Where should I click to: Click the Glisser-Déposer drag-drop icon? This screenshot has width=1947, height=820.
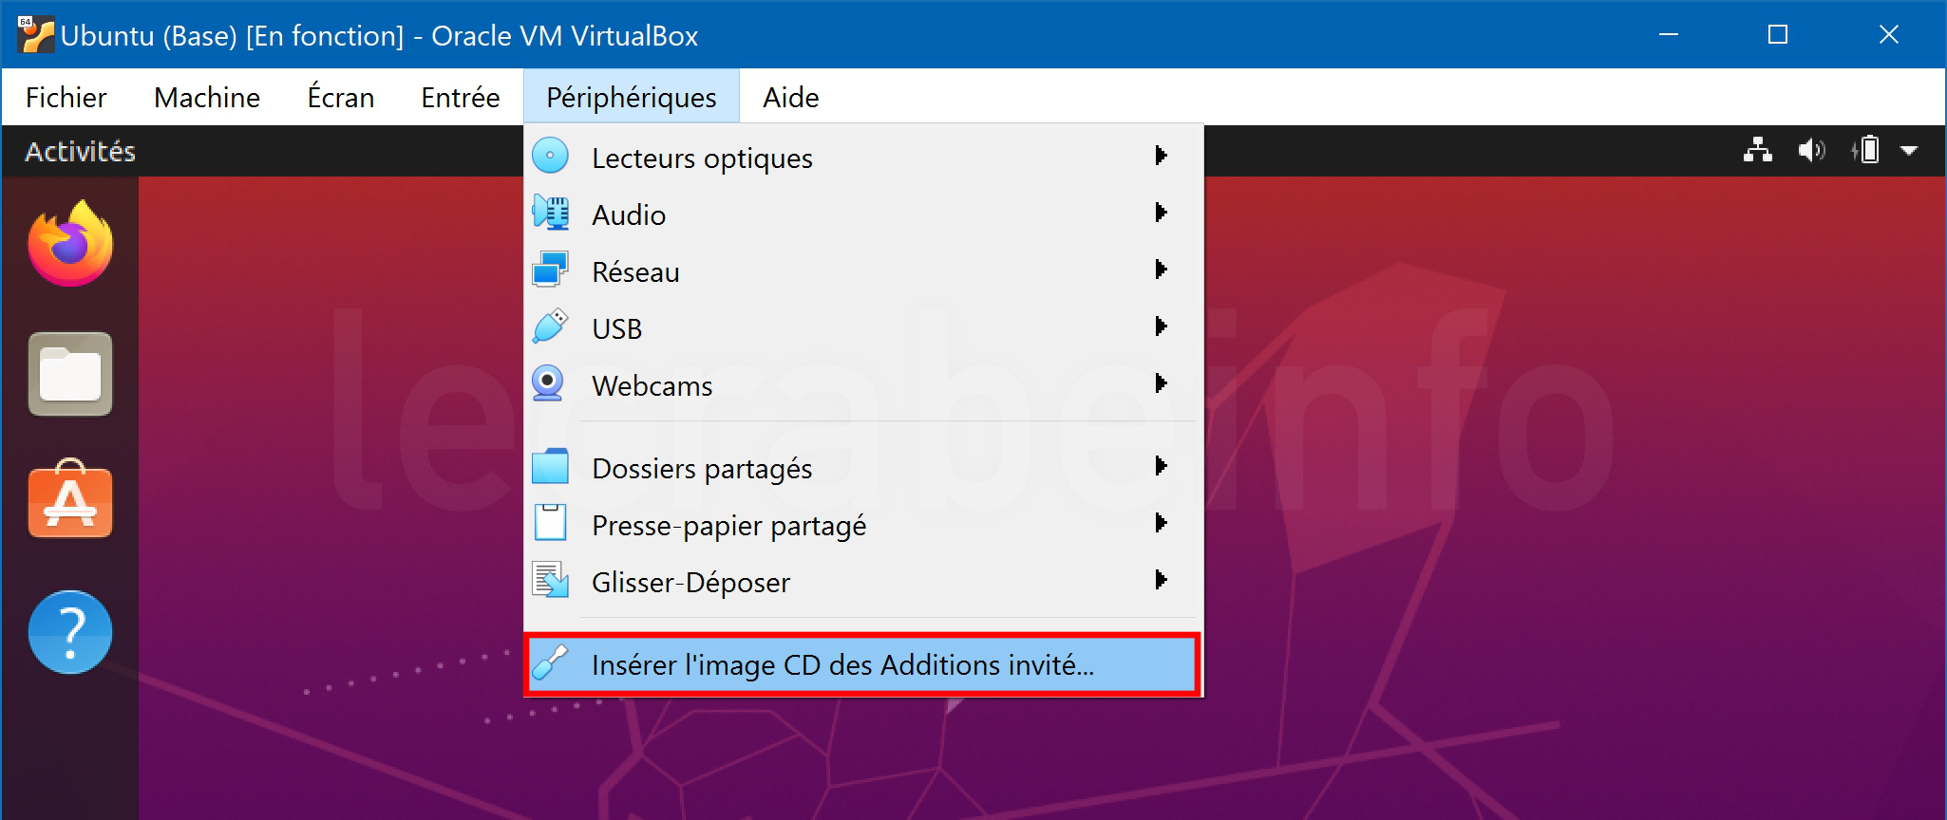[550, 580]
